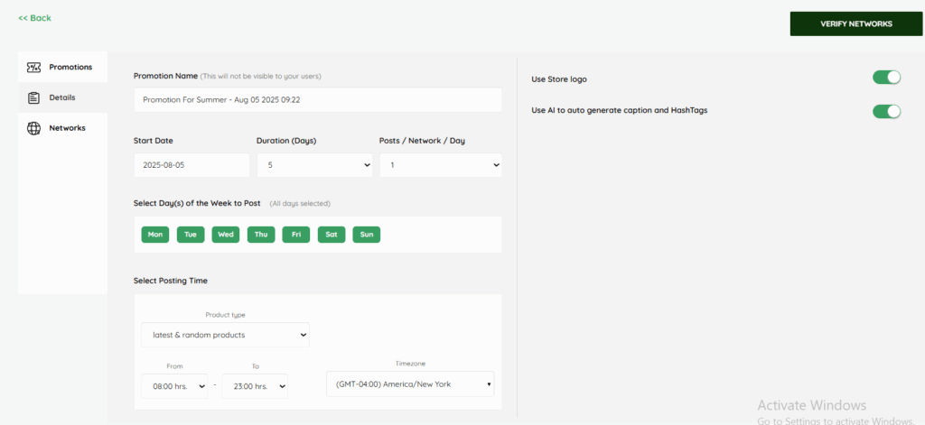Disable AI auto generate caption toggle
925x425 pixels.
886,111
